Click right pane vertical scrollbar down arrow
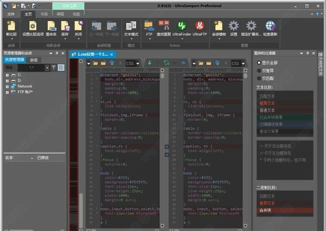Image resolution: width=326 pixels, height=231 pixels. (246, 226)
